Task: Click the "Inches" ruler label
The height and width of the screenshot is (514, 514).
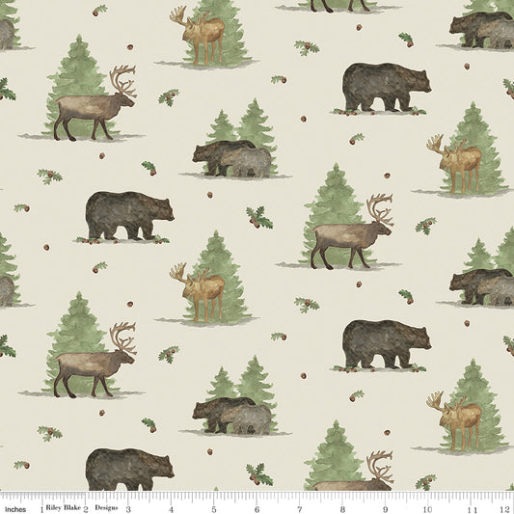Action: [15, 509]
